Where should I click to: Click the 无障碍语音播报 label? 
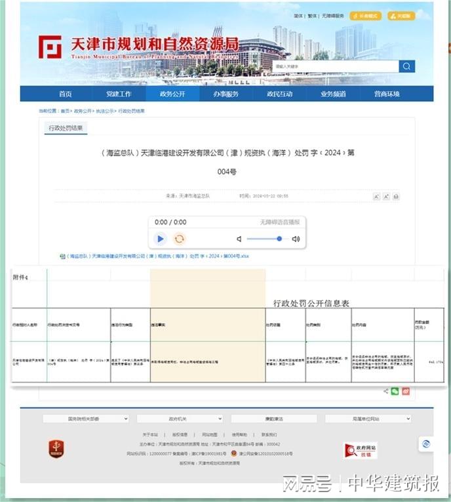click(x=279, y=222)
